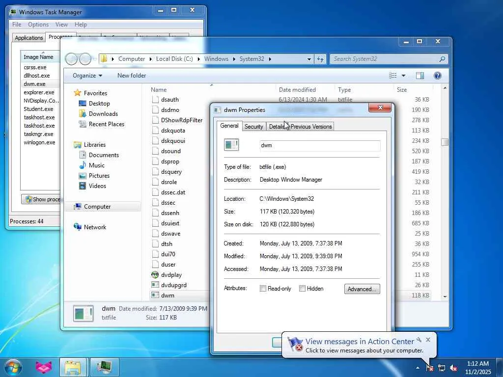The width and height of the screenshot is (503, 377).
Task: Tick the Hidden attribute checkbox
Action: (x=302, y=289)
